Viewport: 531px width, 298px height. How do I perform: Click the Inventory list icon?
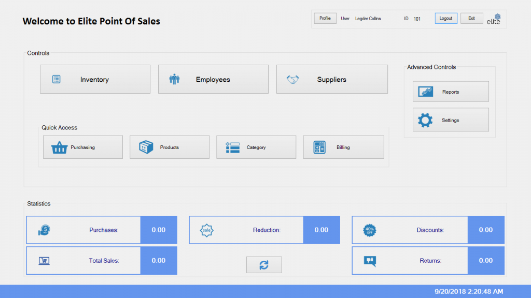click(57, 79)
